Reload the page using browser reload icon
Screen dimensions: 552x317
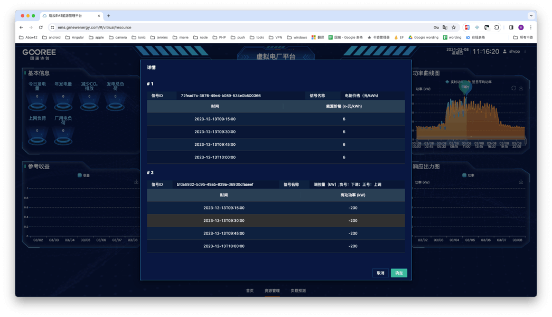[41, 27]
